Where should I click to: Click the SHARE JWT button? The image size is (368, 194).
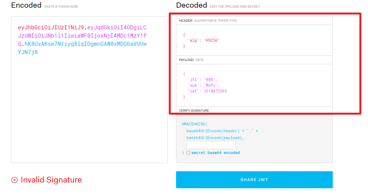tap(254, 180)
